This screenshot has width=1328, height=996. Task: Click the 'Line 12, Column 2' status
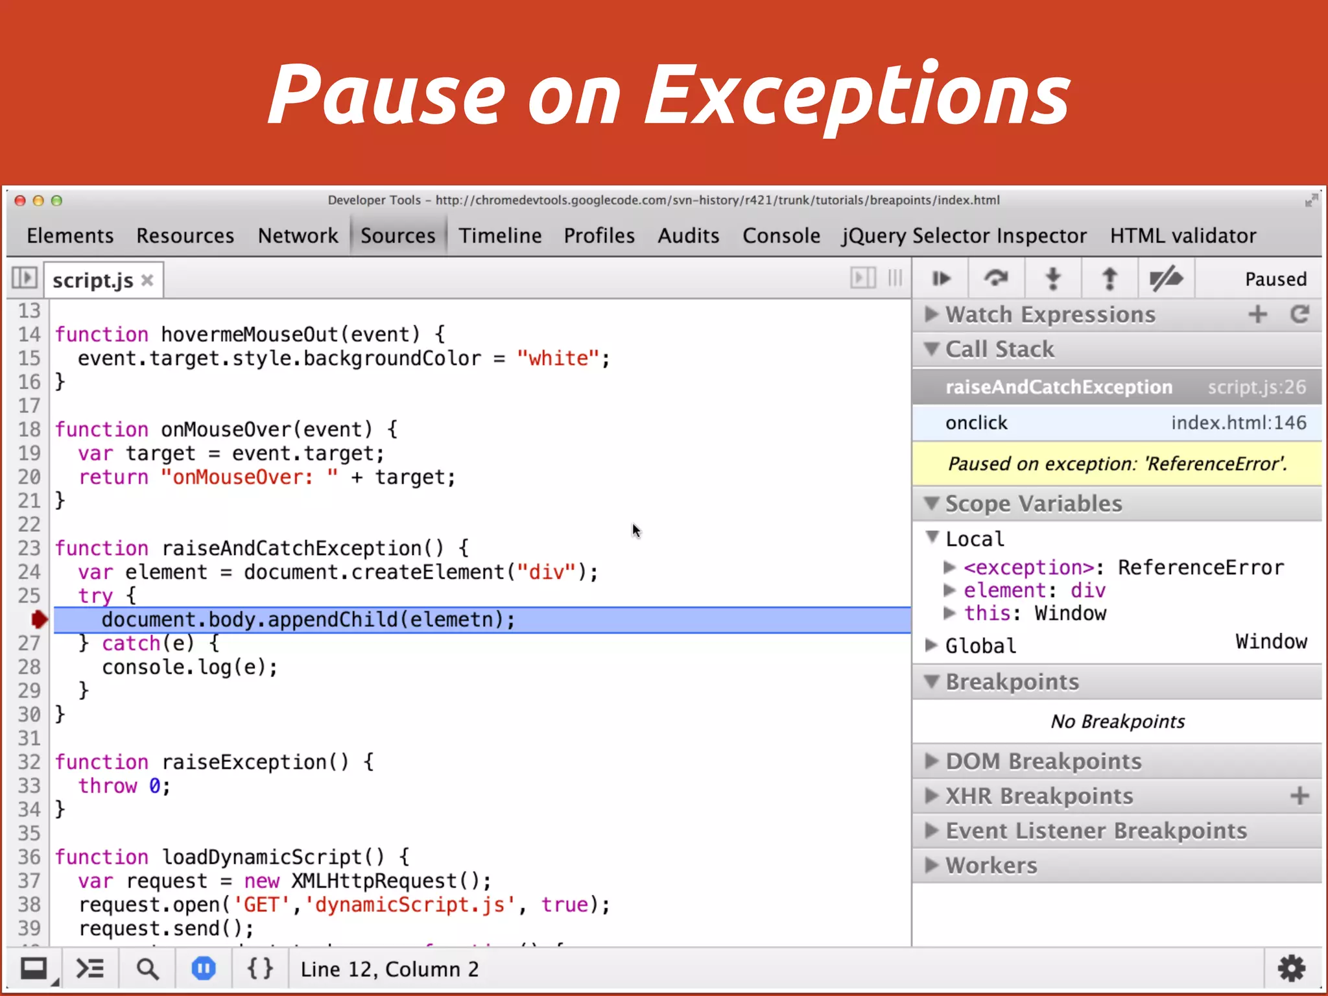[389, 969]
